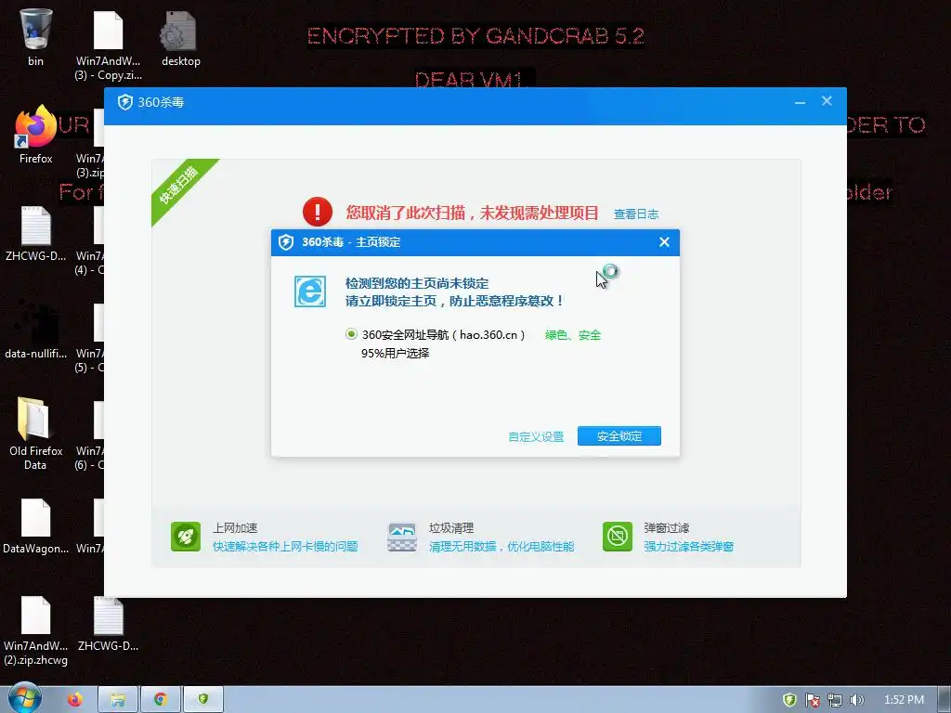The image size is (951, 713).
Task: Select the Old Firefox Data folder
Action: point(36,433)
